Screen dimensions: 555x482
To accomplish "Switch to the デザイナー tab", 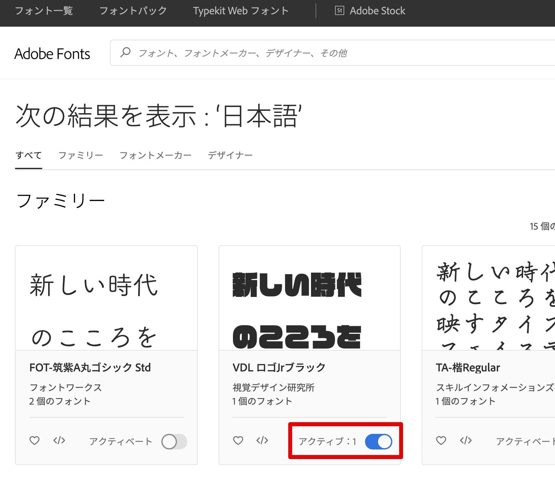I will click(230, 155).
